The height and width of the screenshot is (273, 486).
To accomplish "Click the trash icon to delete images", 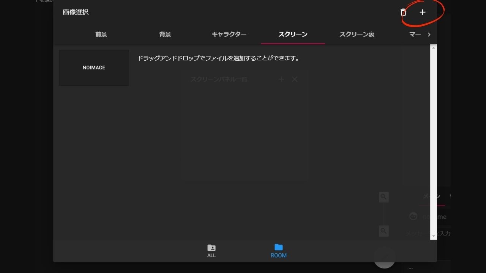I will tap(403, 12).
